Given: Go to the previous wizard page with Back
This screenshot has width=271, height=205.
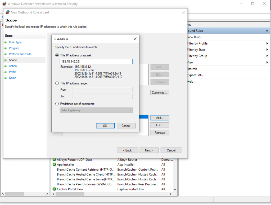Looking at the screenshot, I should coord(128,150).
